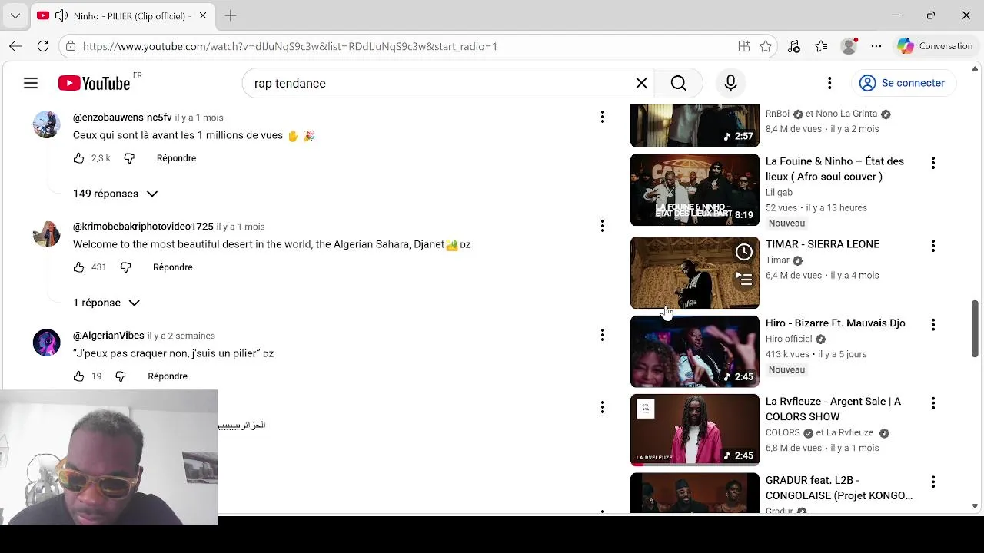The width and height of the screenshot is (984, 553).
Task: Reply to the enzobauwens-nc5fv comment
Action: coord(176,158)
